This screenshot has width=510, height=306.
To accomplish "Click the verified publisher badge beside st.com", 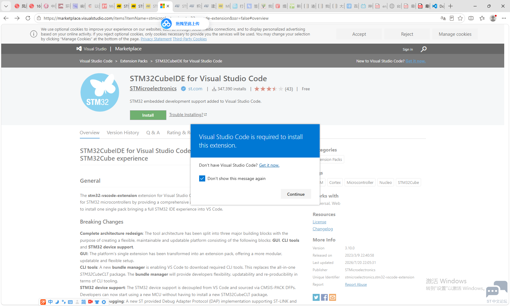I will (183, 89).
